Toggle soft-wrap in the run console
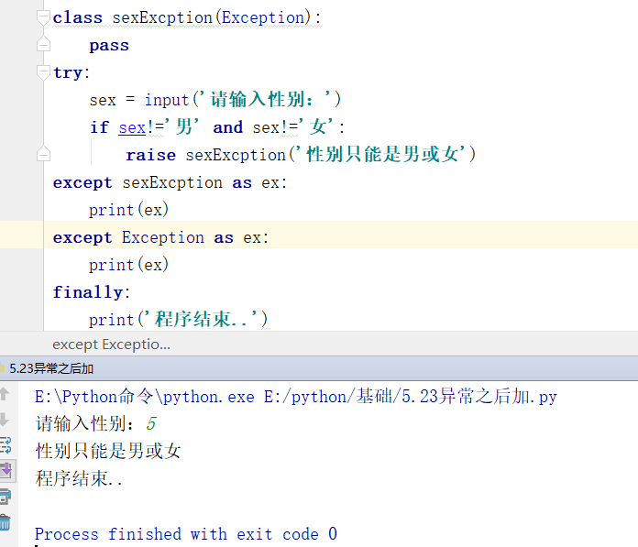 (x=5, y=445)
